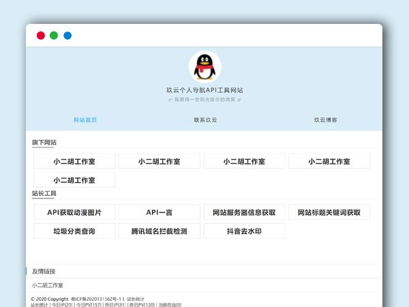Click the red dot in the window header
Image resolution: width=409 pixels, height=307 pixels.
tap(41, 35)
